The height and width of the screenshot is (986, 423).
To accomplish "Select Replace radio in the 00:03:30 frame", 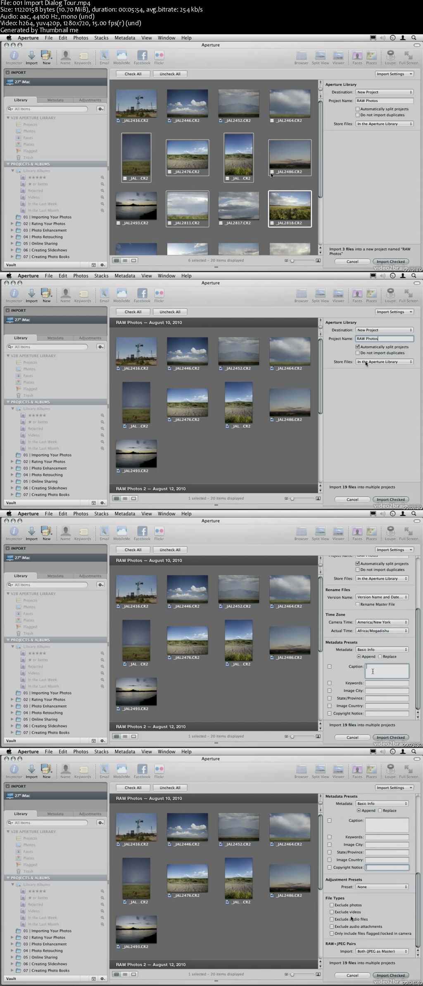I will pos(380,657).
